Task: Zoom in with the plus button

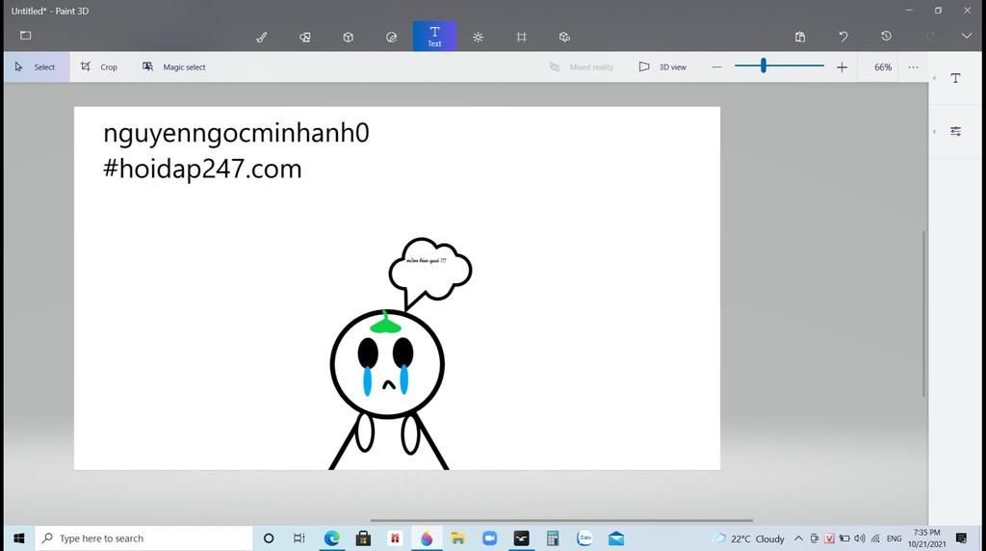Action: coord(842,66)
